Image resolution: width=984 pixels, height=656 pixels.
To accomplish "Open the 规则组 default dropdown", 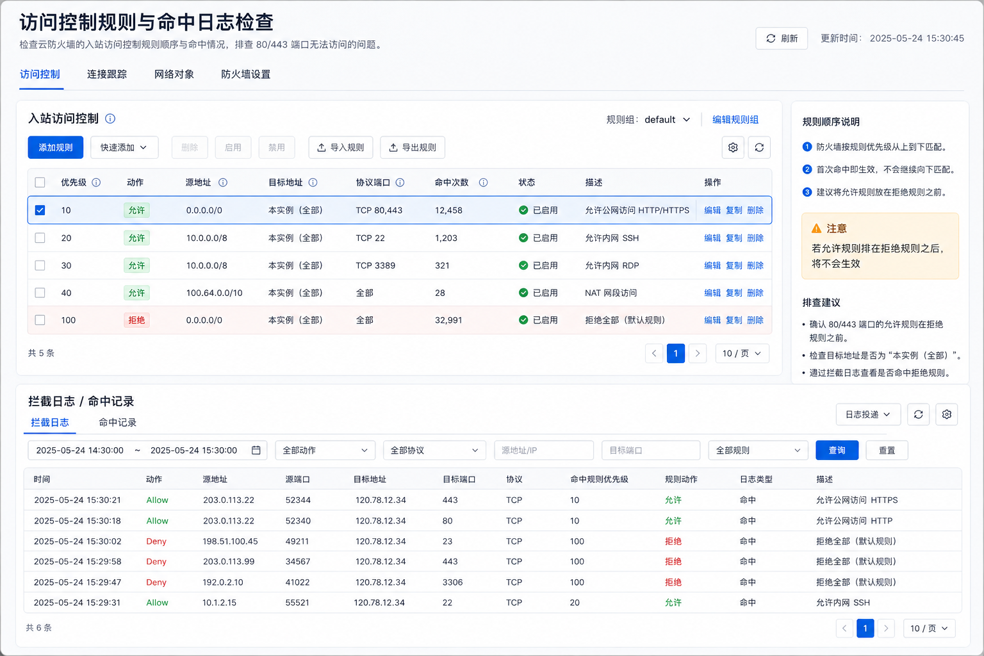I will [668, 120].
